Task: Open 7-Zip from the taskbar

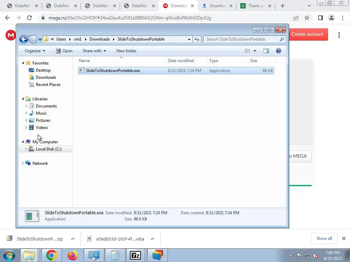Action: 135,255
